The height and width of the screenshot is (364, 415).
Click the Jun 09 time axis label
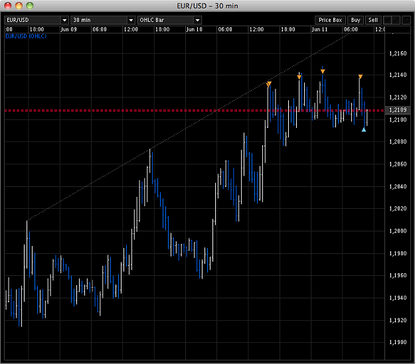68,29
